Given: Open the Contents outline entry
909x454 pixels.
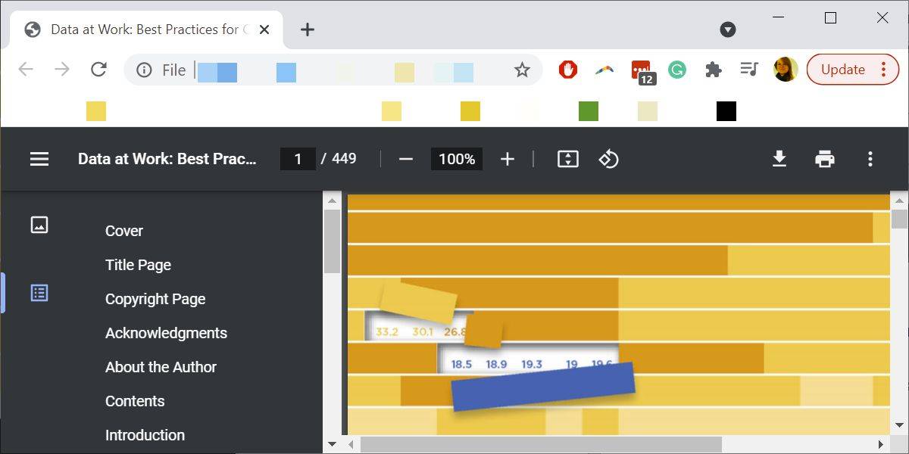Looking at the screenshot, I should tap(135, 401).
